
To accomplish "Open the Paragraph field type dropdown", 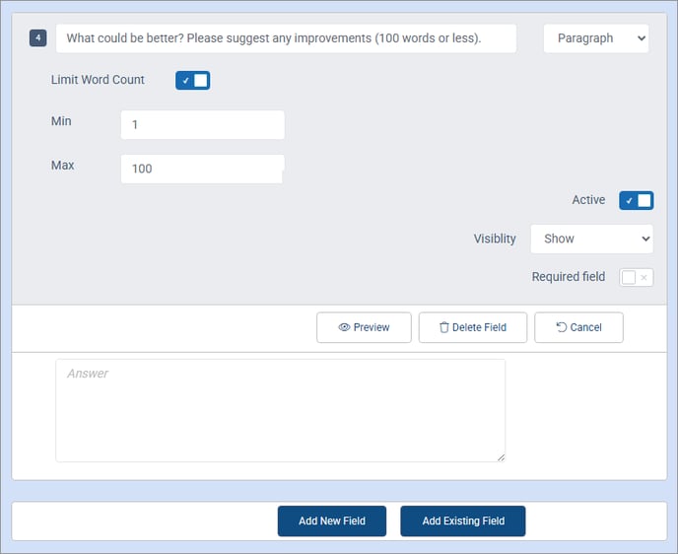I will pos(595,38).
